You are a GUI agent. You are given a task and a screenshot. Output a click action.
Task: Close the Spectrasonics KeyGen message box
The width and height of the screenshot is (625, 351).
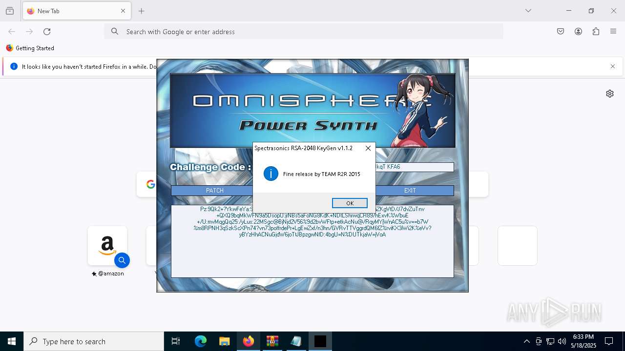(x=368, y=148)
